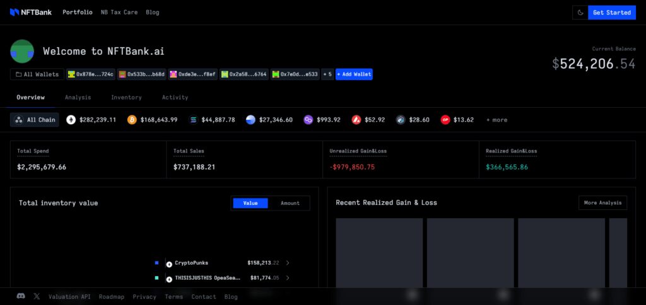Select the All Wallets folder chip
This screenshot has height=305, width=646.
point(37,74)
